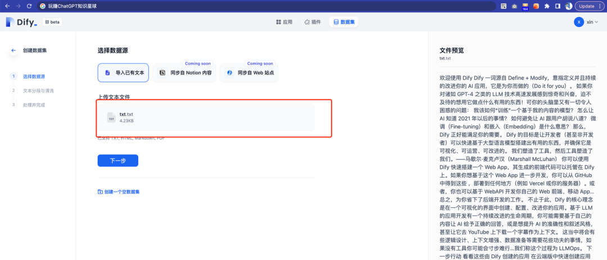The height and width of the screenshot is (260, 607).
Task: Choose the 导入已有文本 data source
Action: (123, 72)
